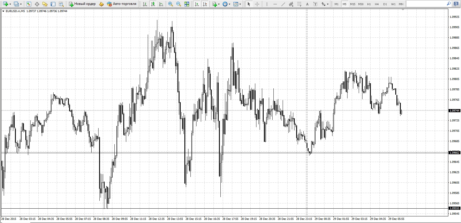Click the 29 Dec 05:55 time label
The width and height of the screenshot is (461, 223).
[x=396, y=219]
